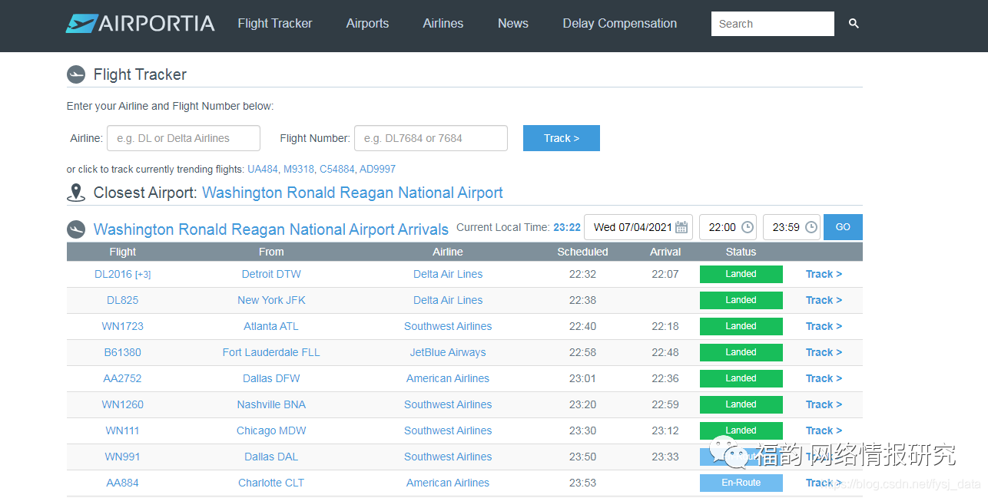This screenshot has width=988, height=498.
Task: Focus the Airline input field
Action: click(x=184, y=138)
